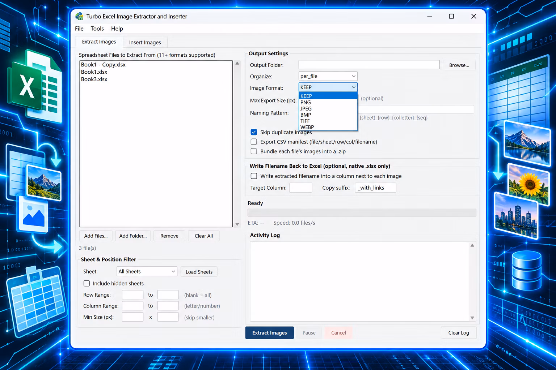Click the Row Range start field
The image size is (556, 370).
point(132,295)
